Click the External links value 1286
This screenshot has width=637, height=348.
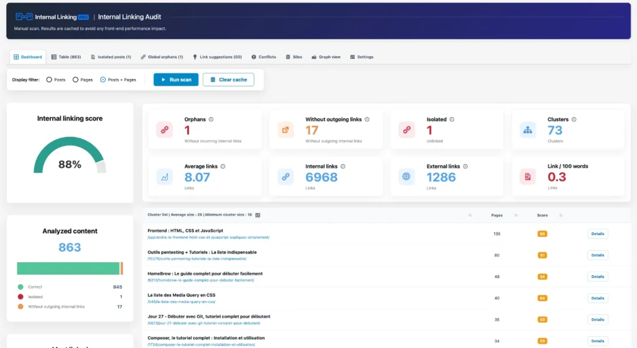[x=441, y=177]
